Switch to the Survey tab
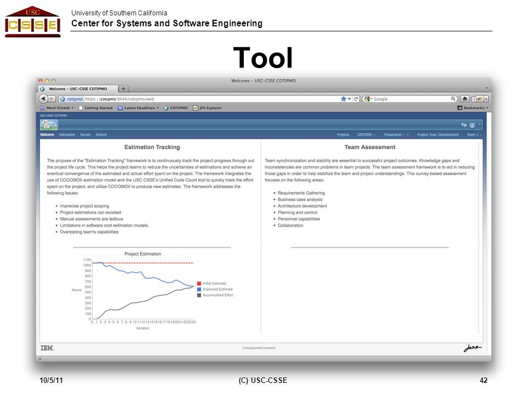The height and width of the screenshot is (395, 527). click(86, 135)
